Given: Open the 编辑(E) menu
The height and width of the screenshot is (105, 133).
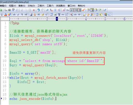Looking at the screenshot, I should (3, 6).
